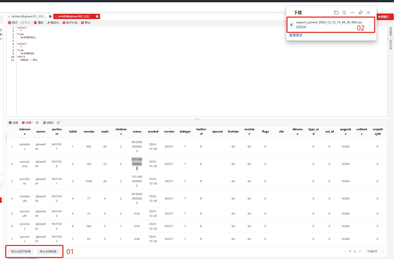Switch to the 消息 messages tab
The height and width of the screenshot is (259, 394).
coord(14,123)
